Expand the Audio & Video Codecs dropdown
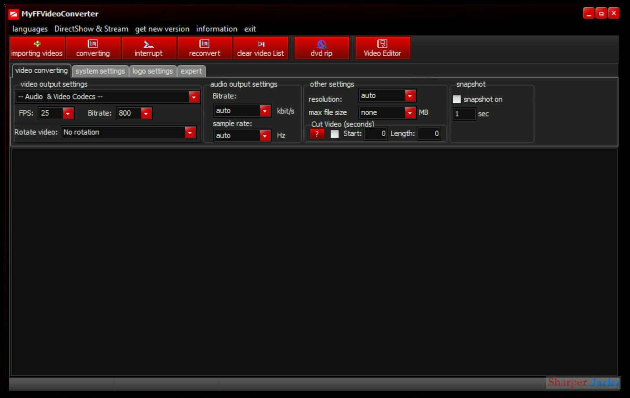Image resolution: width=630 pixels, height=398 pixels. click(194, 97)
